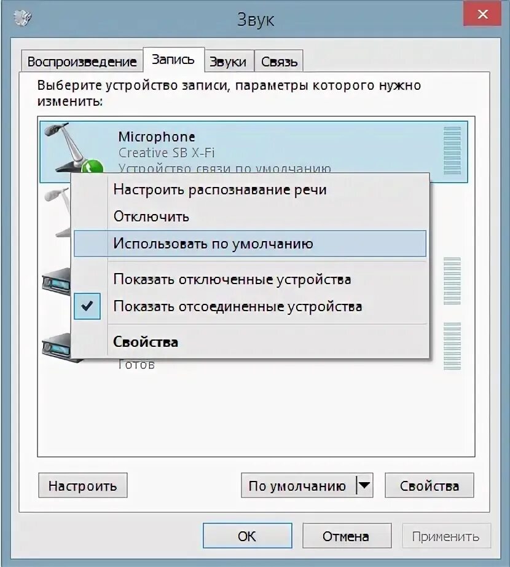Click the sound speaker icon in title bar
The height and width of the screenshot is (567, 510).
pos(22,18)
